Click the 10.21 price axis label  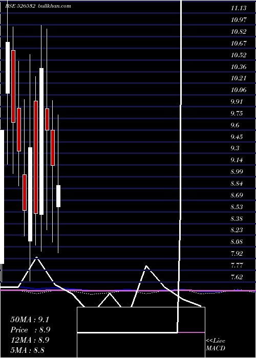239,78
